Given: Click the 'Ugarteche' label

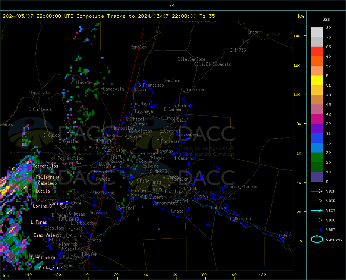Looking at the screenshot, I should pyautogui.click(x=104, y=193).
